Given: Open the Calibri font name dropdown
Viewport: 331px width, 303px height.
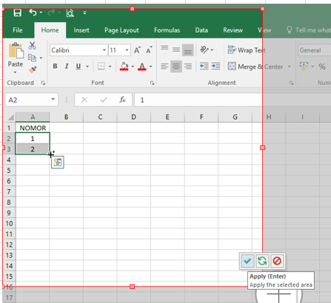Looking at the screenshot, I should pos(104,50).
